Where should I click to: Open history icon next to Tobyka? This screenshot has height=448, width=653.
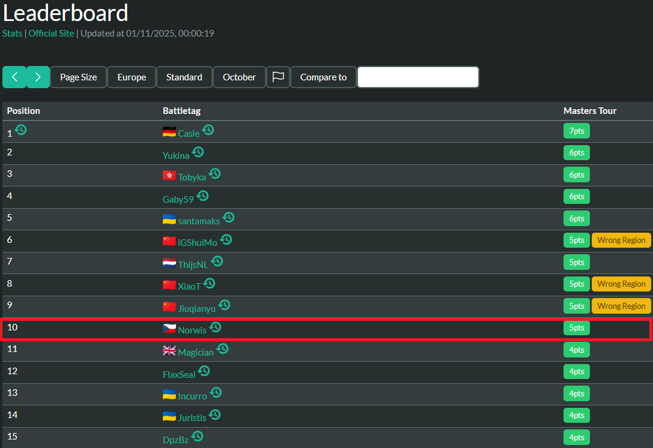click(x=215, y=173)
